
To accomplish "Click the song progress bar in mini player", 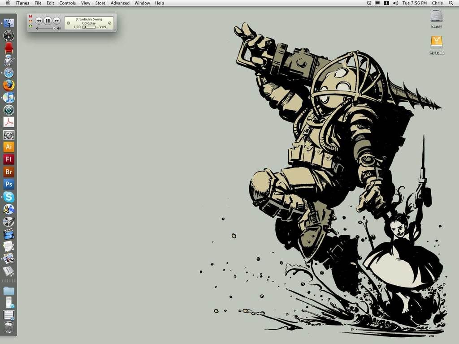I will point(89,27).
